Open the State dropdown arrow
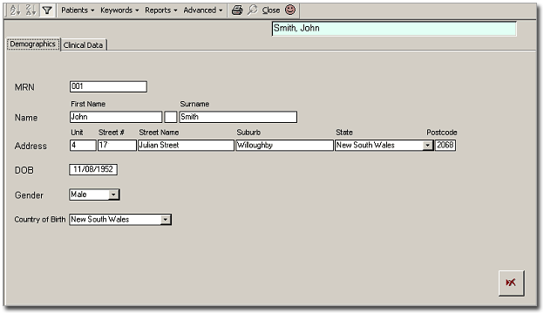The height and width of the screenshot is (314, 544). [428, 146]
